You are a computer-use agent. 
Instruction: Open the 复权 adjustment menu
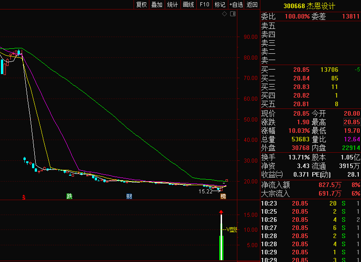[x=141, y=5]
